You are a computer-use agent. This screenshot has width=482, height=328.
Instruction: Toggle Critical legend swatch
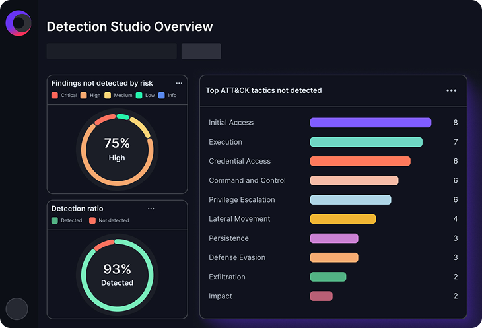(x=55, y=96)
